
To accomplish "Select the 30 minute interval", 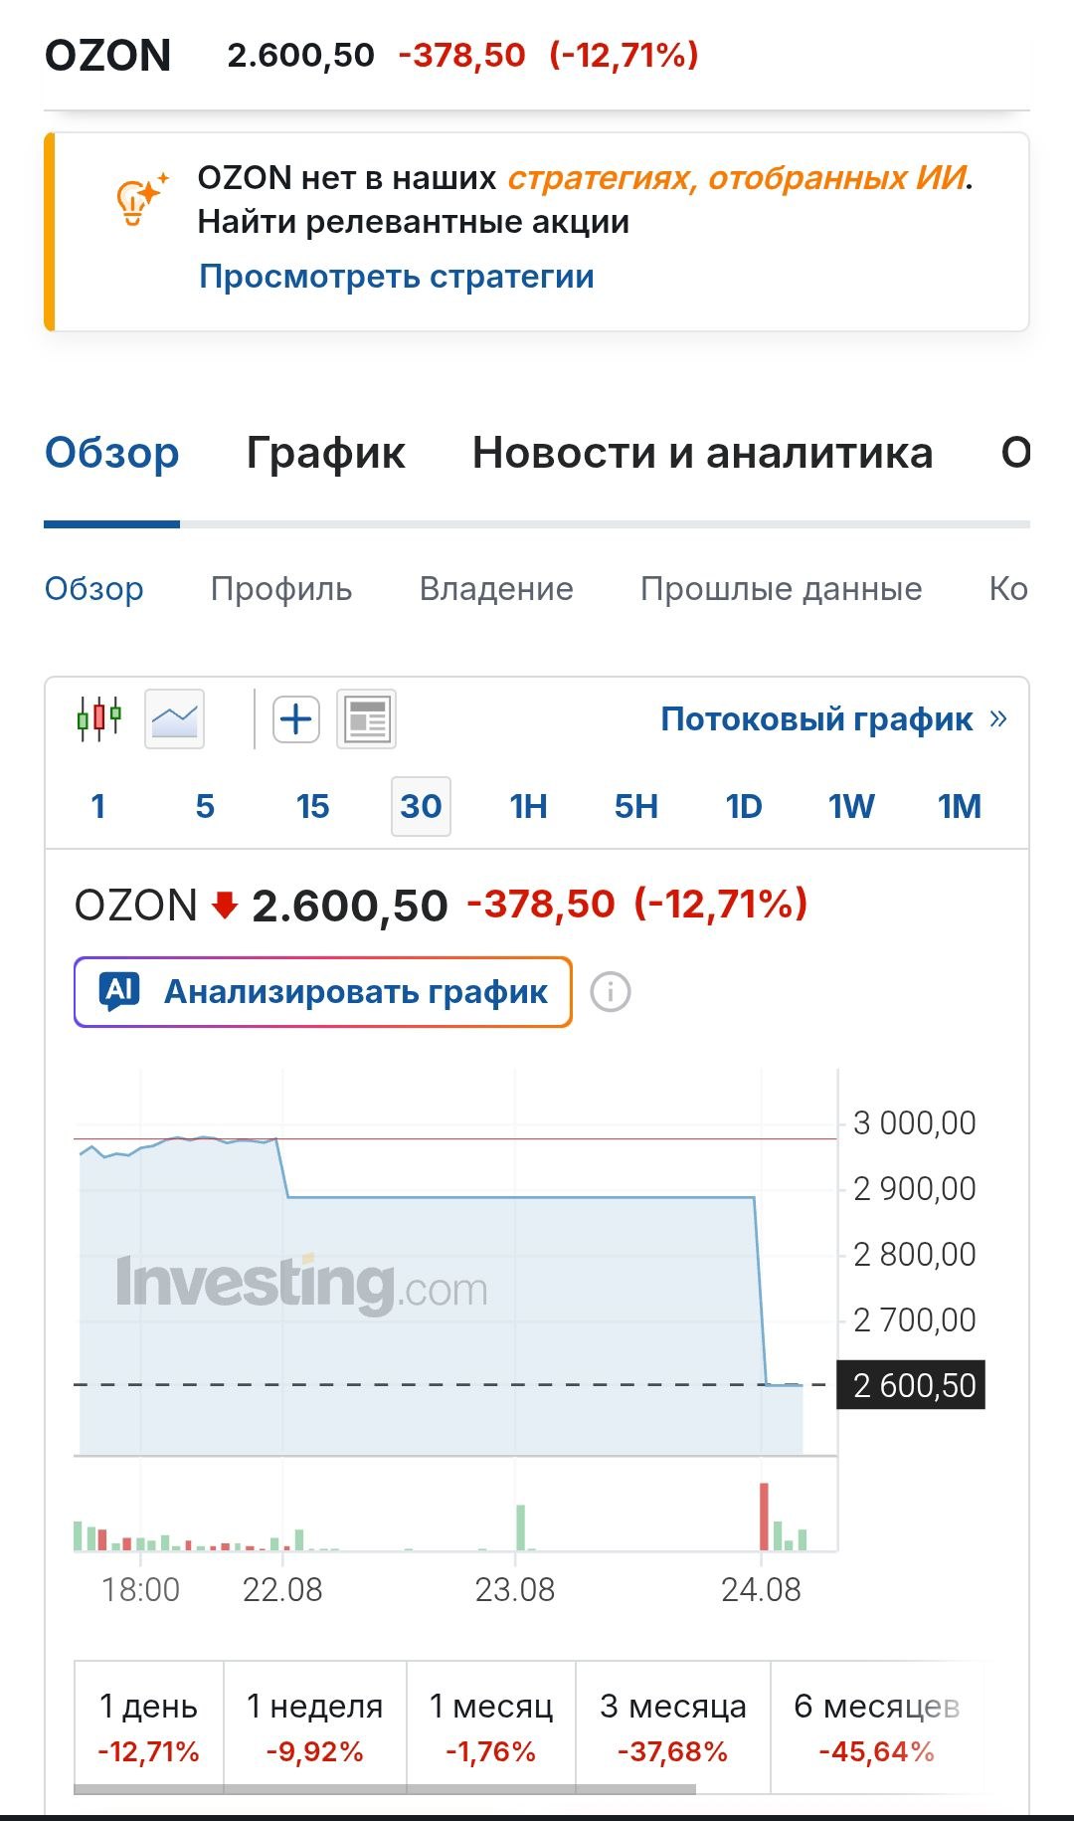I will click(421, 806).
